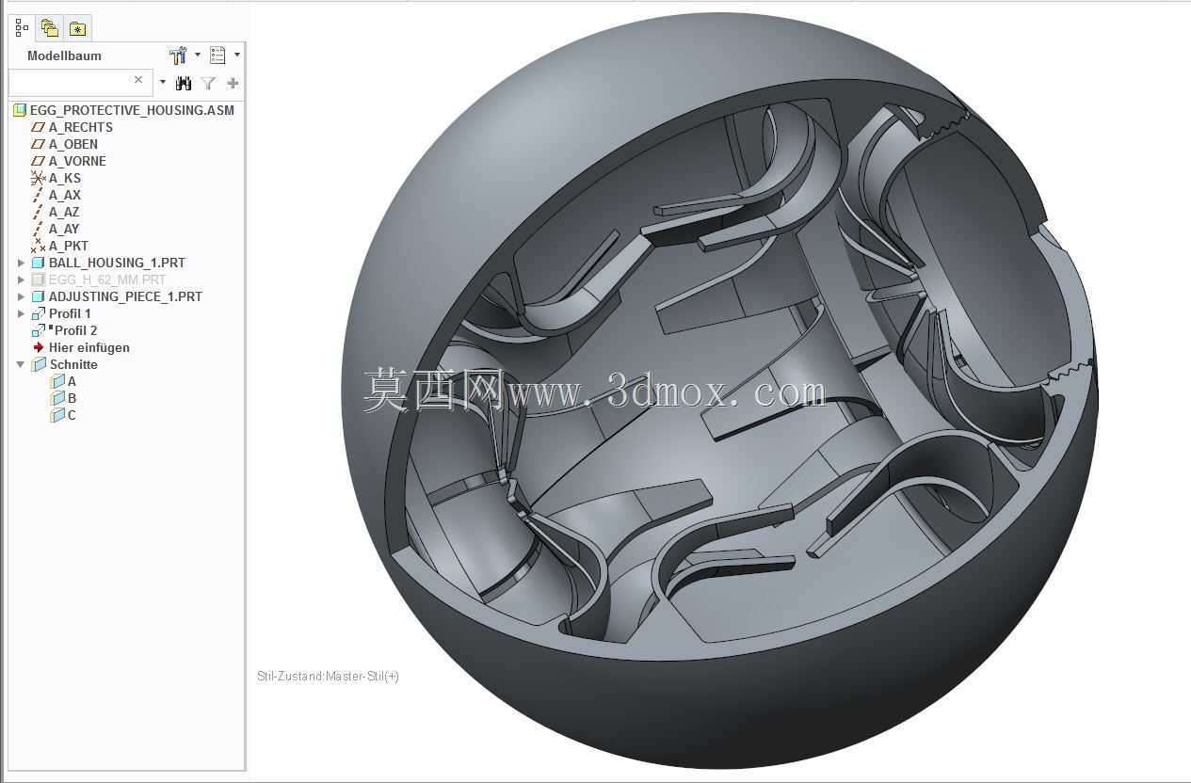Select Profil 1 feature

click(70, 313)
